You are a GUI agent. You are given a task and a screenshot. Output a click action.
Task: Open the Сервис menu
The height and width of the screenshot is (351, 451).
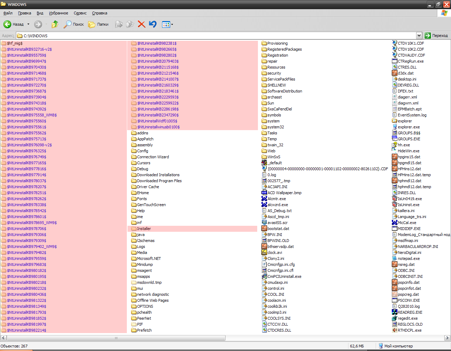80,13
